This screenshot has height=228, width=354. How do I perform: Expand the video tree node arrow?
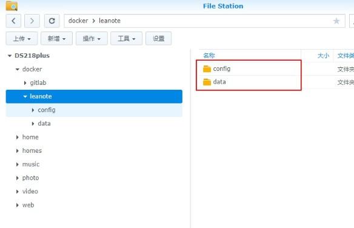point(18,192)
